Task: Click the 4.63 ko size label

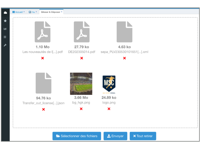Action: tap(125, 47)
